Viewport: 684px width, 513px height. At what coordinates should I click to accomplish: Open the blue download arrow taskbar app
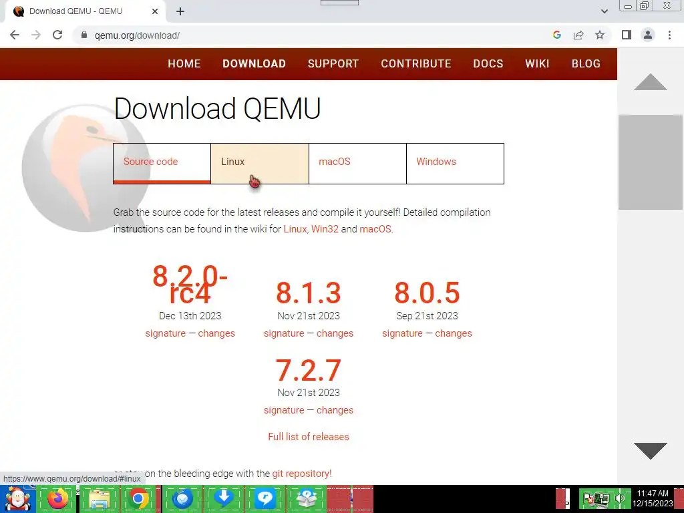[224, 499]
